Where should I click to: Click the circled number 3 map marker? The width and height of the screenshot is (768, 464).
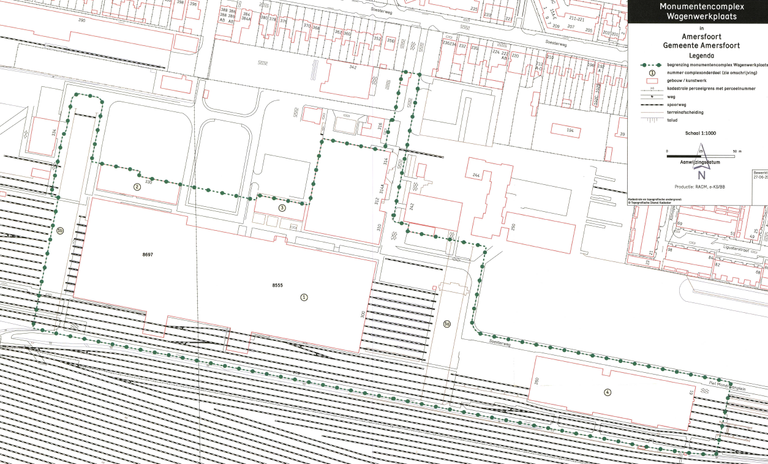[x=282, y=208]
